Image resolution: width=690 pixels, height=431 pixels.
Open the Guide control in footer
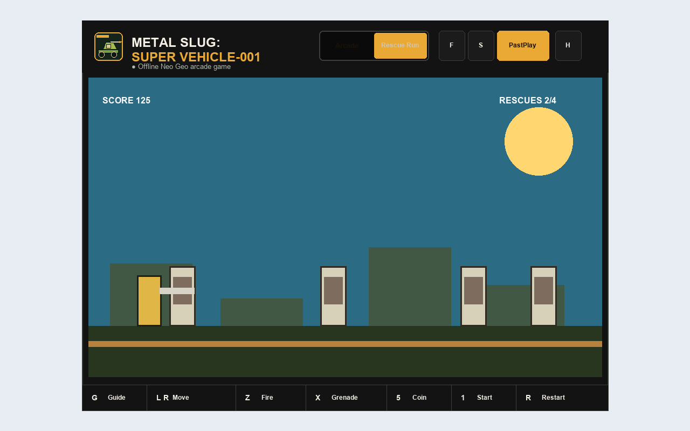click(x=115, y=398)
